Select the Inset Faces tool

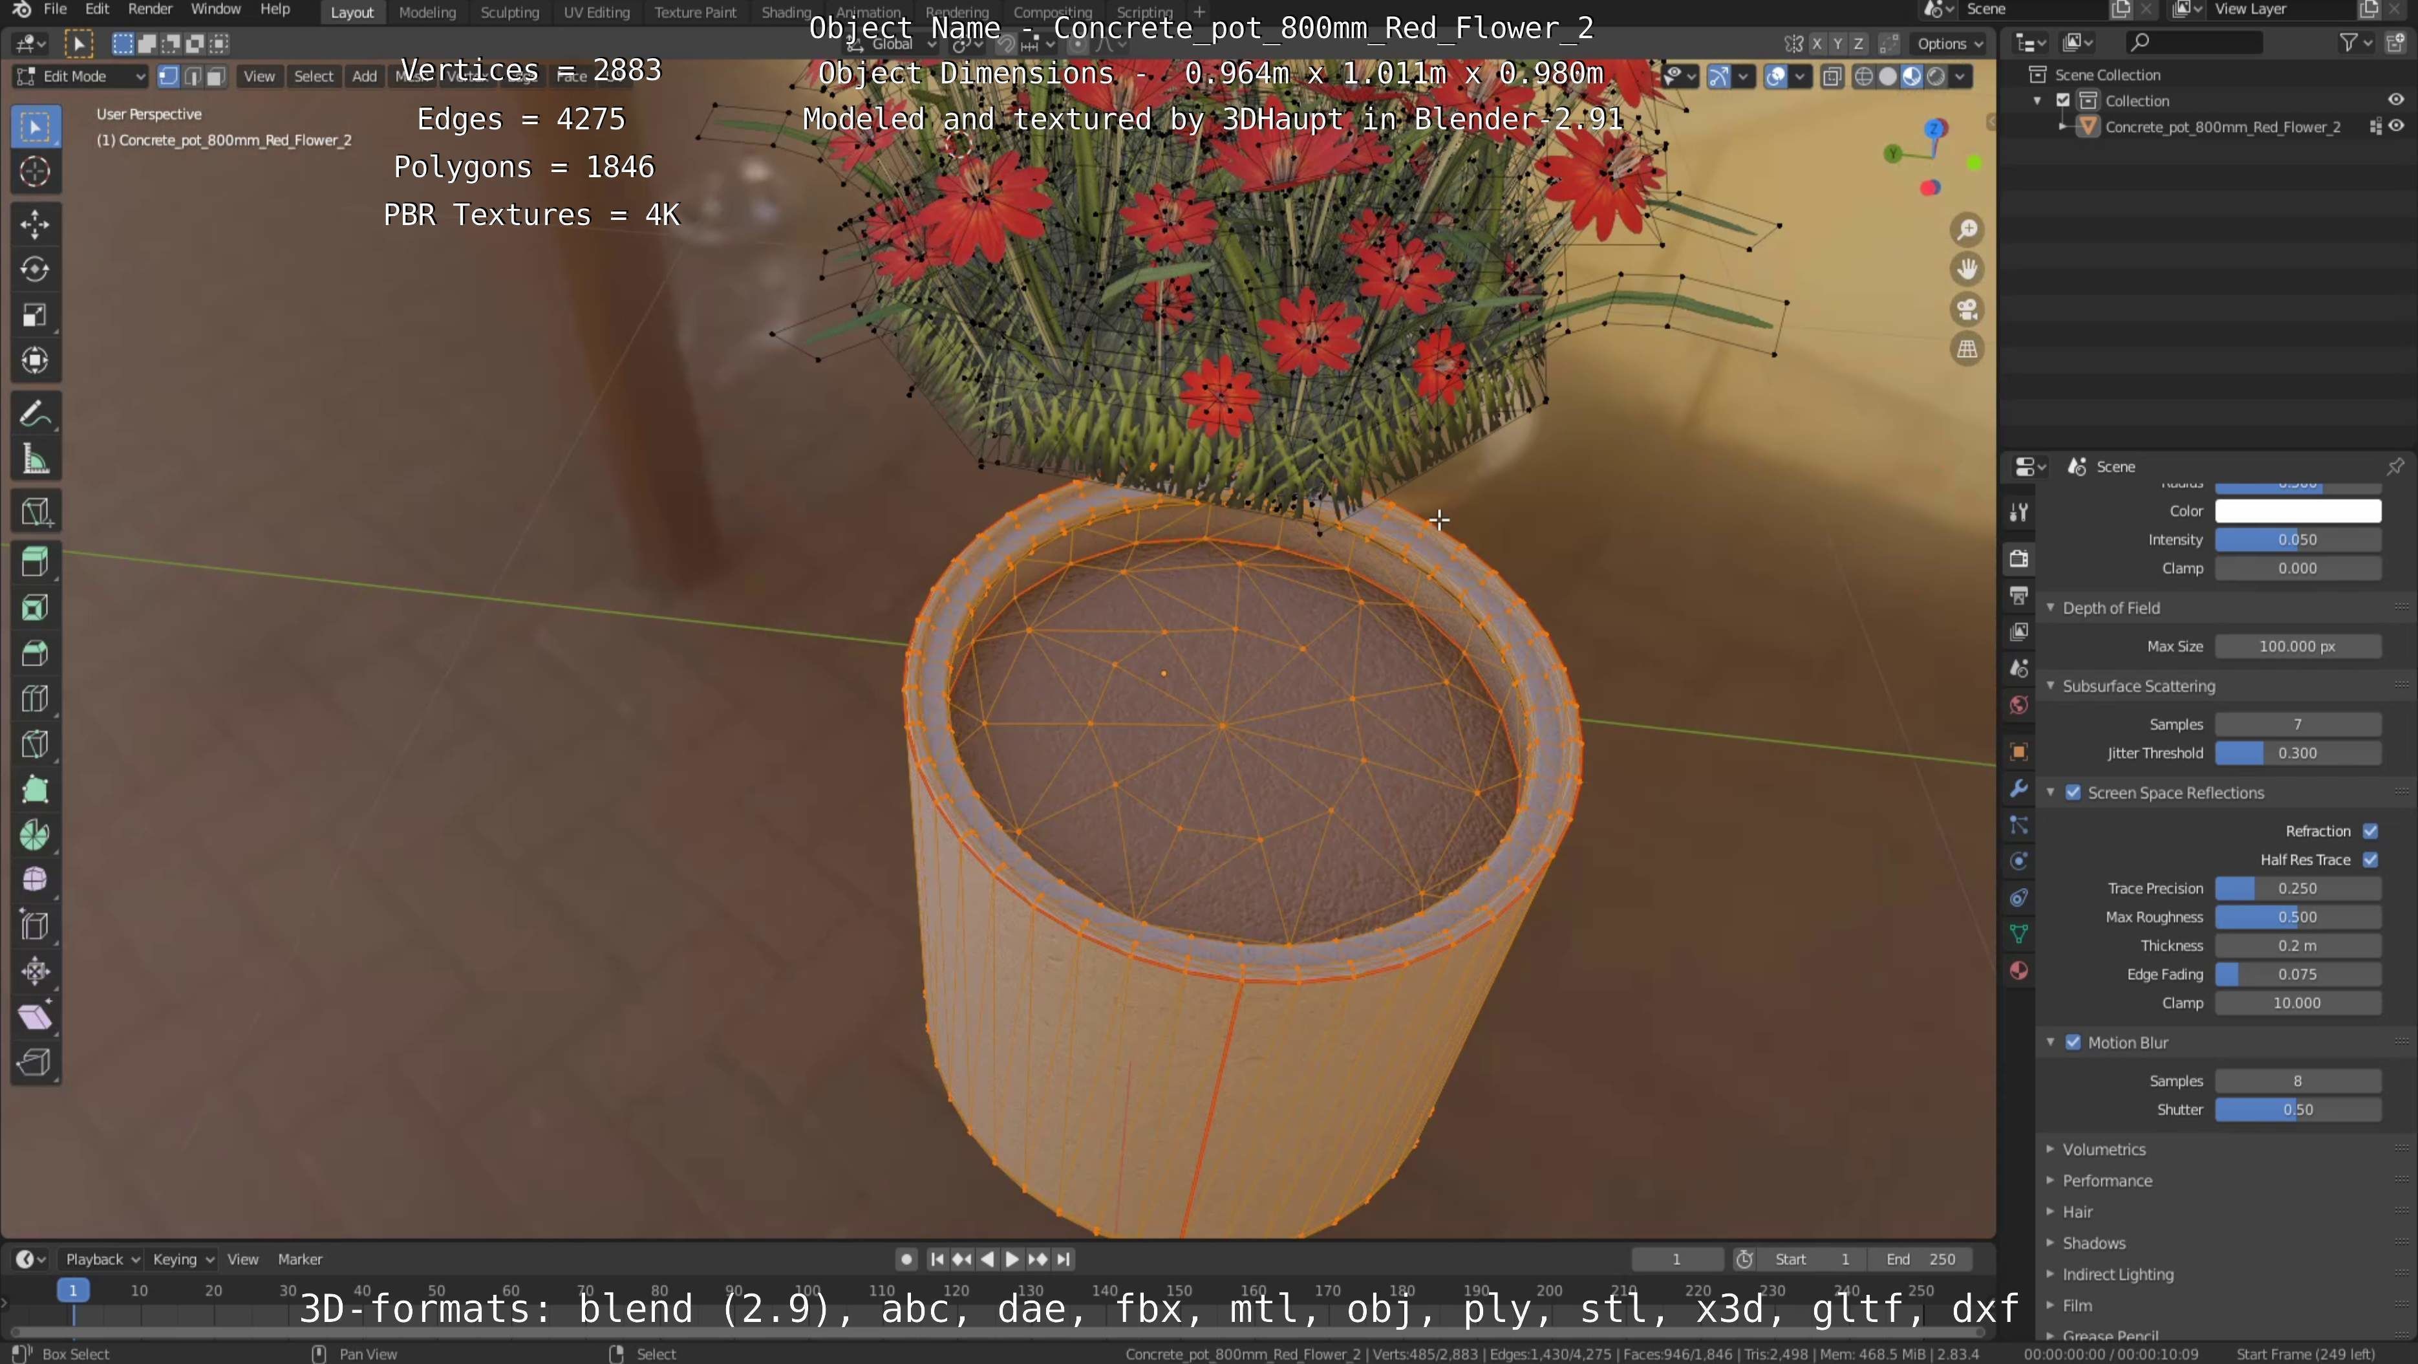pyautogui.click(x=35, y=607)
